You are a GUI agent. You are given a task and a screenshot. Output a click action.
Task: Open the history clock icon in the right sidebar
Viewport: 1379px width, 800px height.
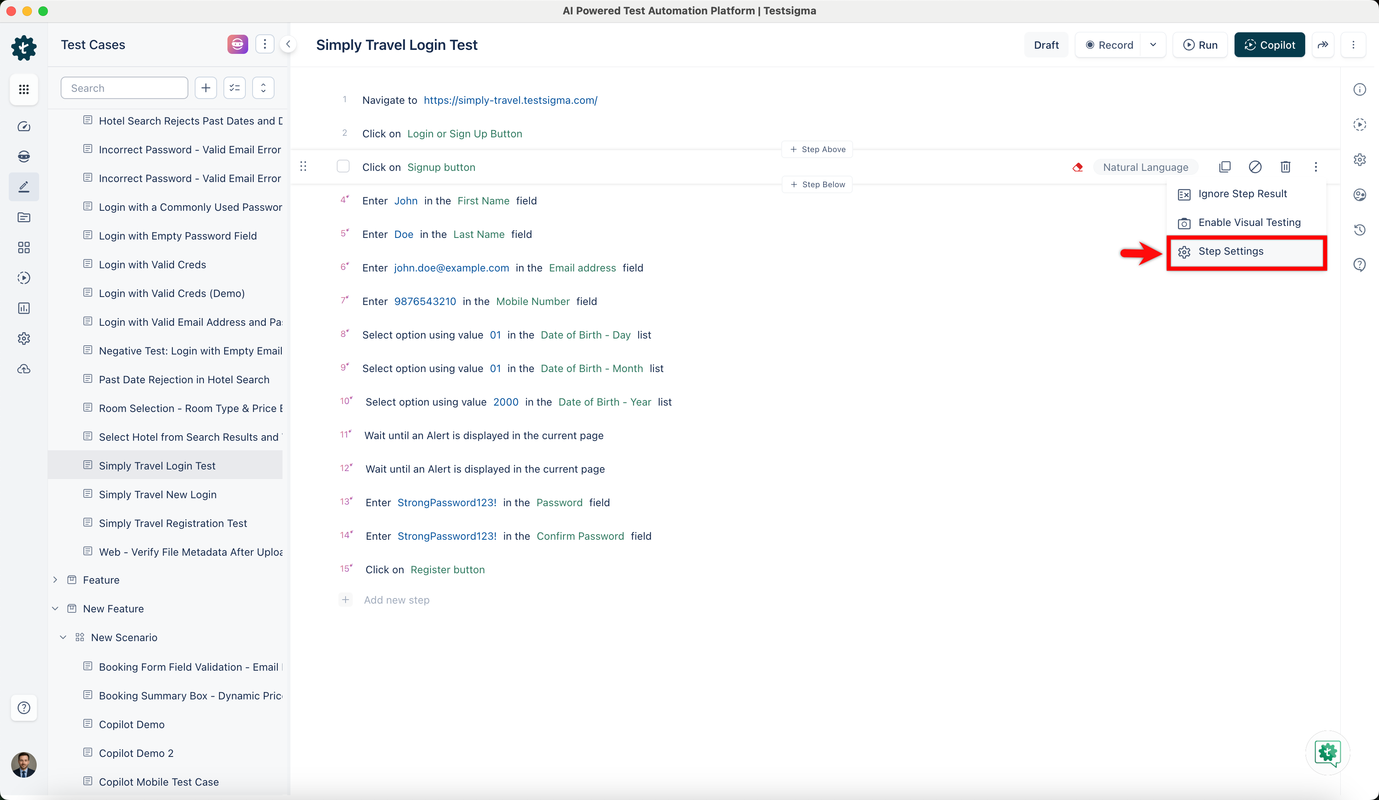[x=1360, y=230]
